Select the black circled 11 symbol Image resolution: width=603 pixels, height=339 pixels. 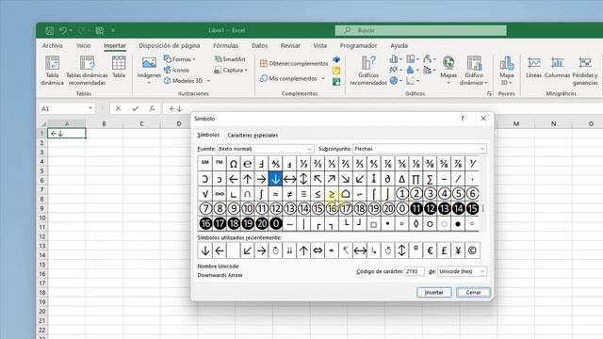(x=416, y=209)
